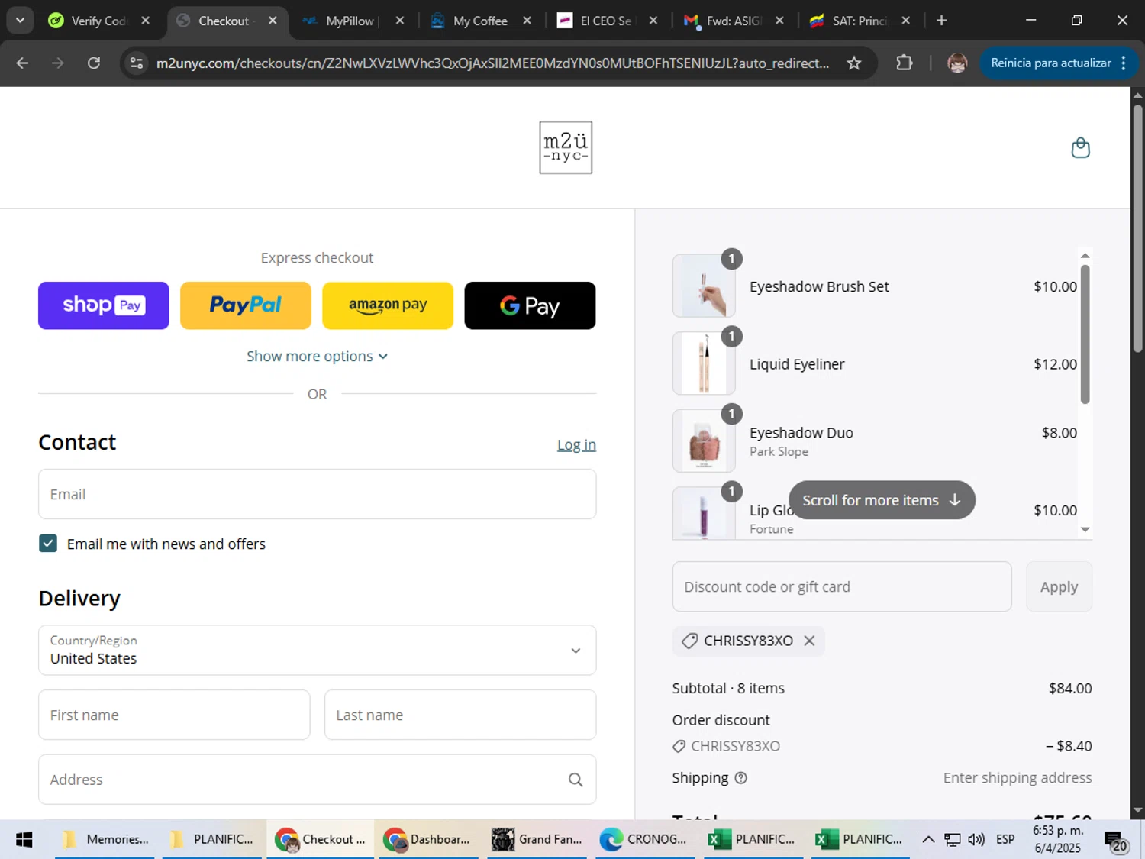This screenshot has height=859, width=1145.
Task: Click the Log in link
Action: [576, 444]
